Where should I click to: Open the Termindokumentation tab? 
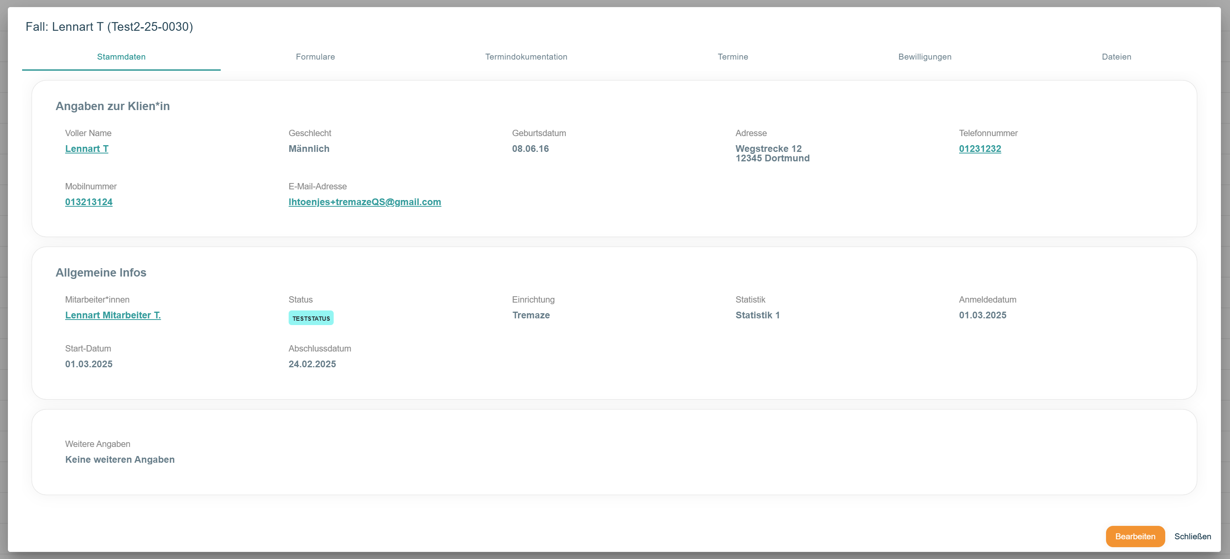click(x=526, y=57)
